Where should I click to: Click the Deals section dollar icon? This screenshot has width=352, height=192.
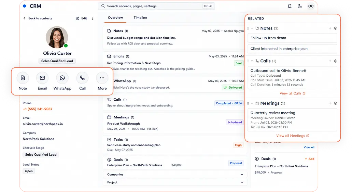click(x=109, y=160)
